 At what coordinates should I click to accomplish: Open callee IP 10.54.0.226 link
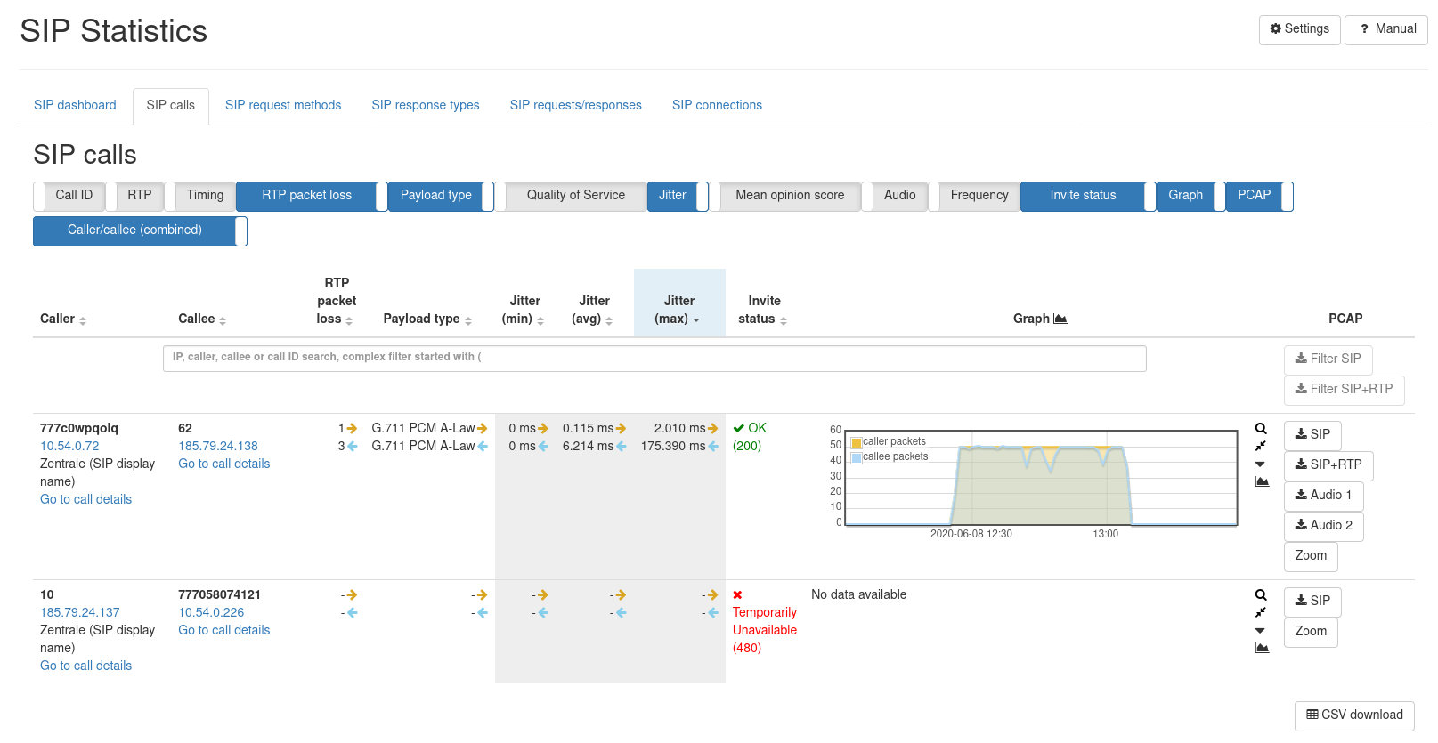[x=211, y=613]
